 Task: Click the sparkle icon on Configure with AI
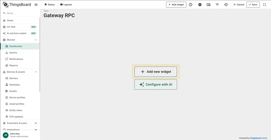coord(142,85)
